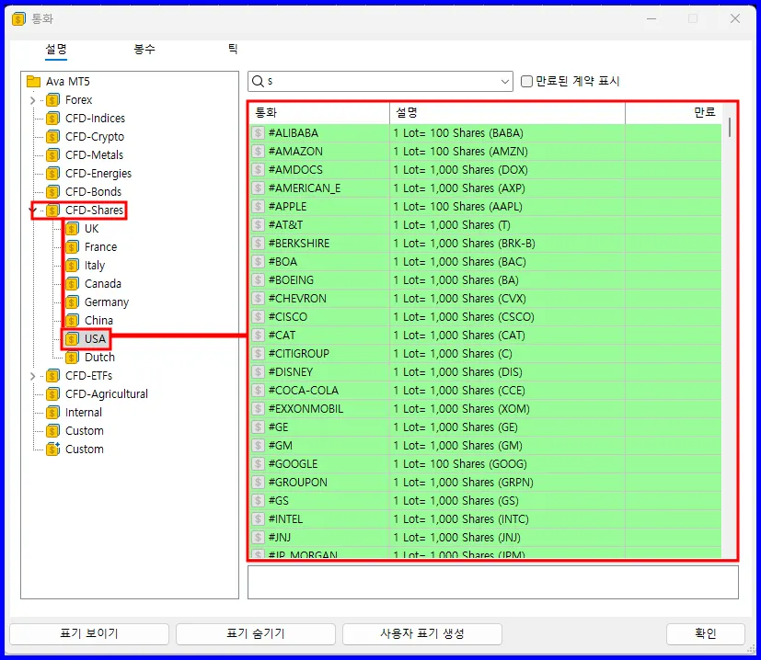Click the Italy symbol group icon
The height and width of the screenshot is (660, 761).
click(x=72, y=266)
